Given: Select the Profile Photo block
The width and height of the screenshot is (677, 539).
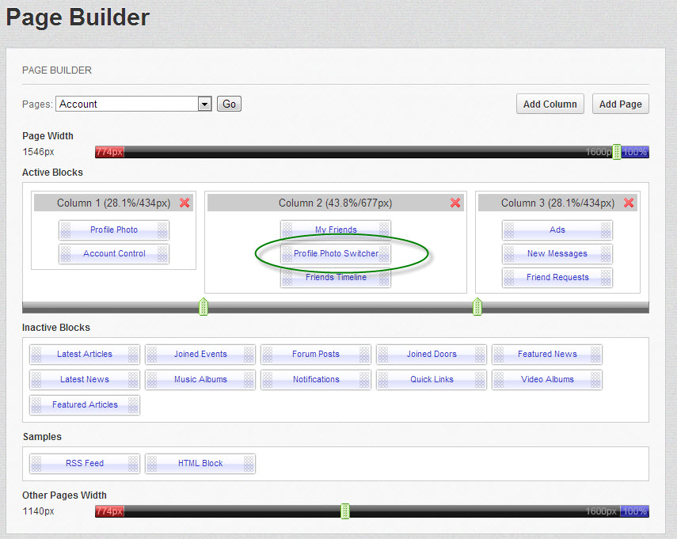Looking at the screenshot, I should [x=114, y=230].
